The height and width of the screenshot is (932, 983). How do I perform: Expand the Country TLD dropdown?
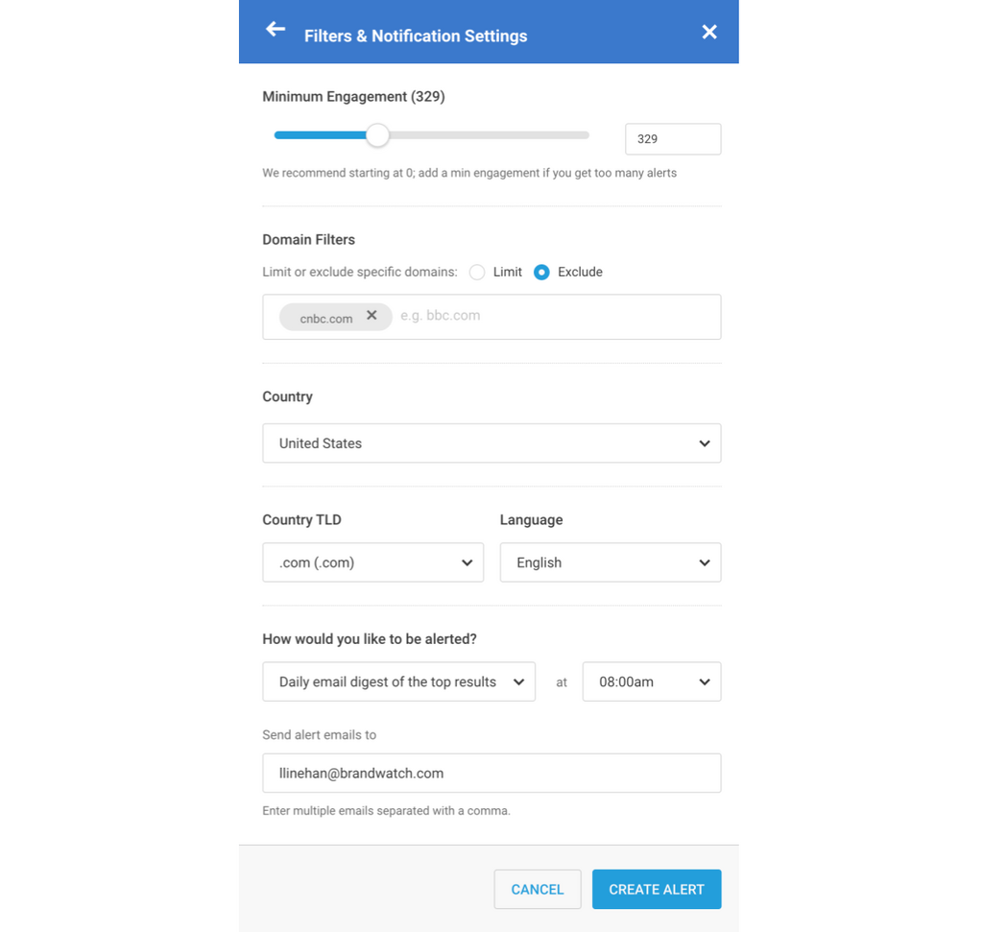click(372, 562)
